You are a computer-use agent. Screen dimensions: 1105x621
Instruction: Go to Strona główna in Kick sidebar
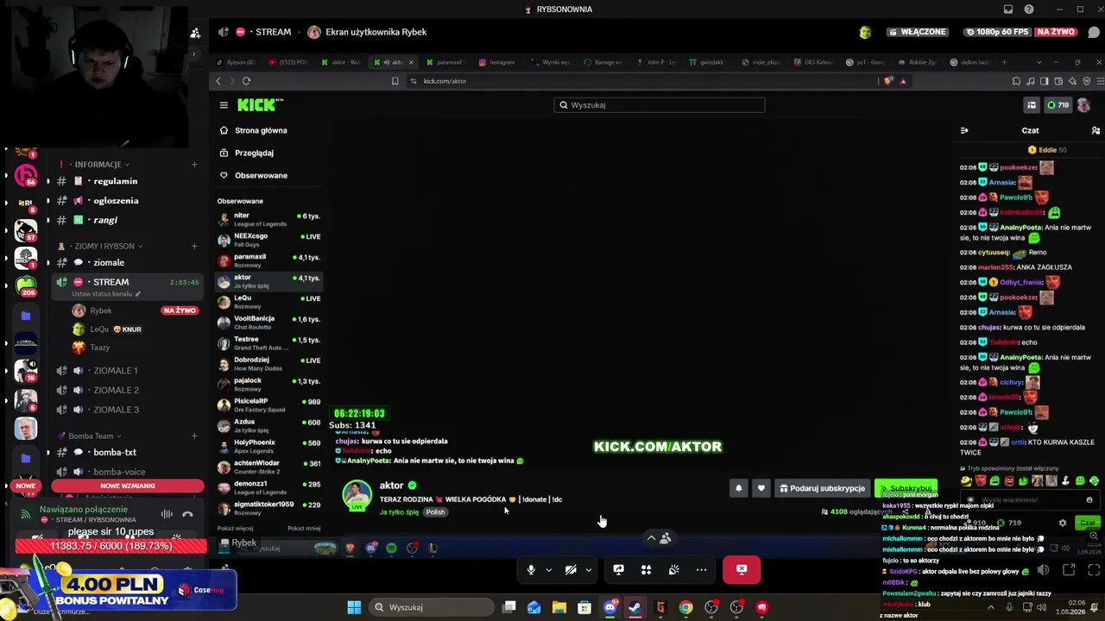pyautogui.click(x=261, y=130)
